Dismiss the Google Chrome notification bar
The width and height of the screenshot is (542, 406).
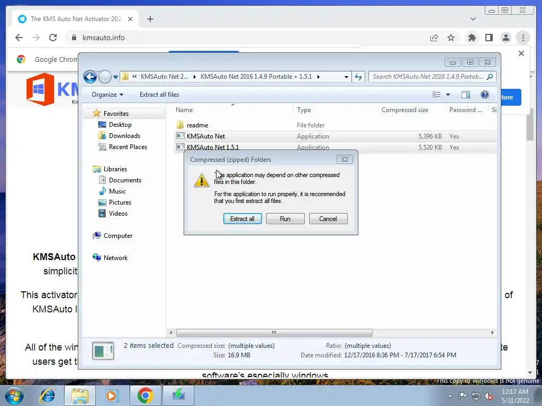click(521, 53)
